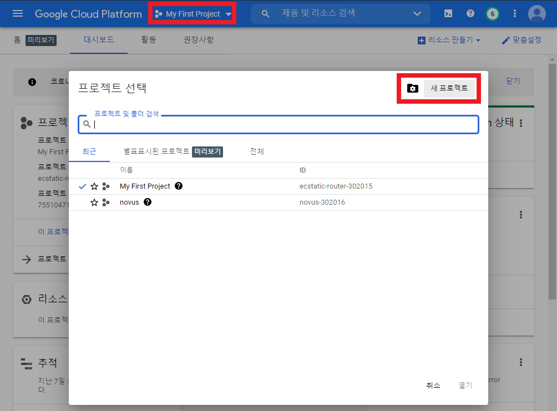The height and width of the screenshot is (411, 557).
Task: Click the 취소 cancel button
Action: click(433, 385)
